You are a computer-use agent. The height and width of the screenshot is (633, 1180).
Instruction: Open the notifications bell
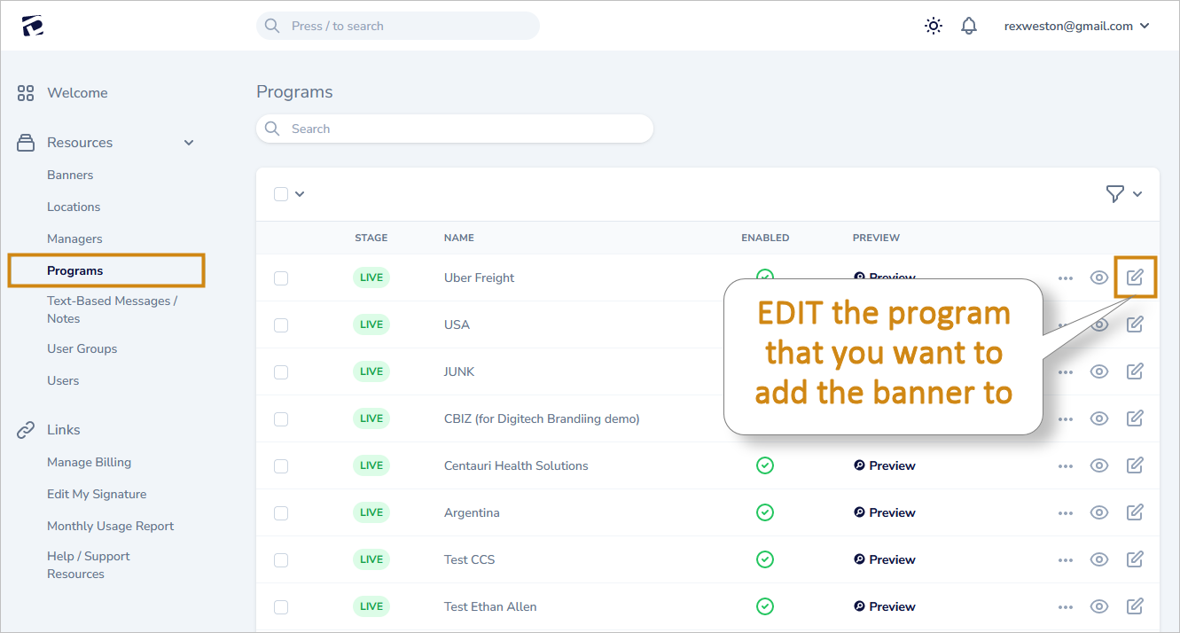[x=969, y=26]
